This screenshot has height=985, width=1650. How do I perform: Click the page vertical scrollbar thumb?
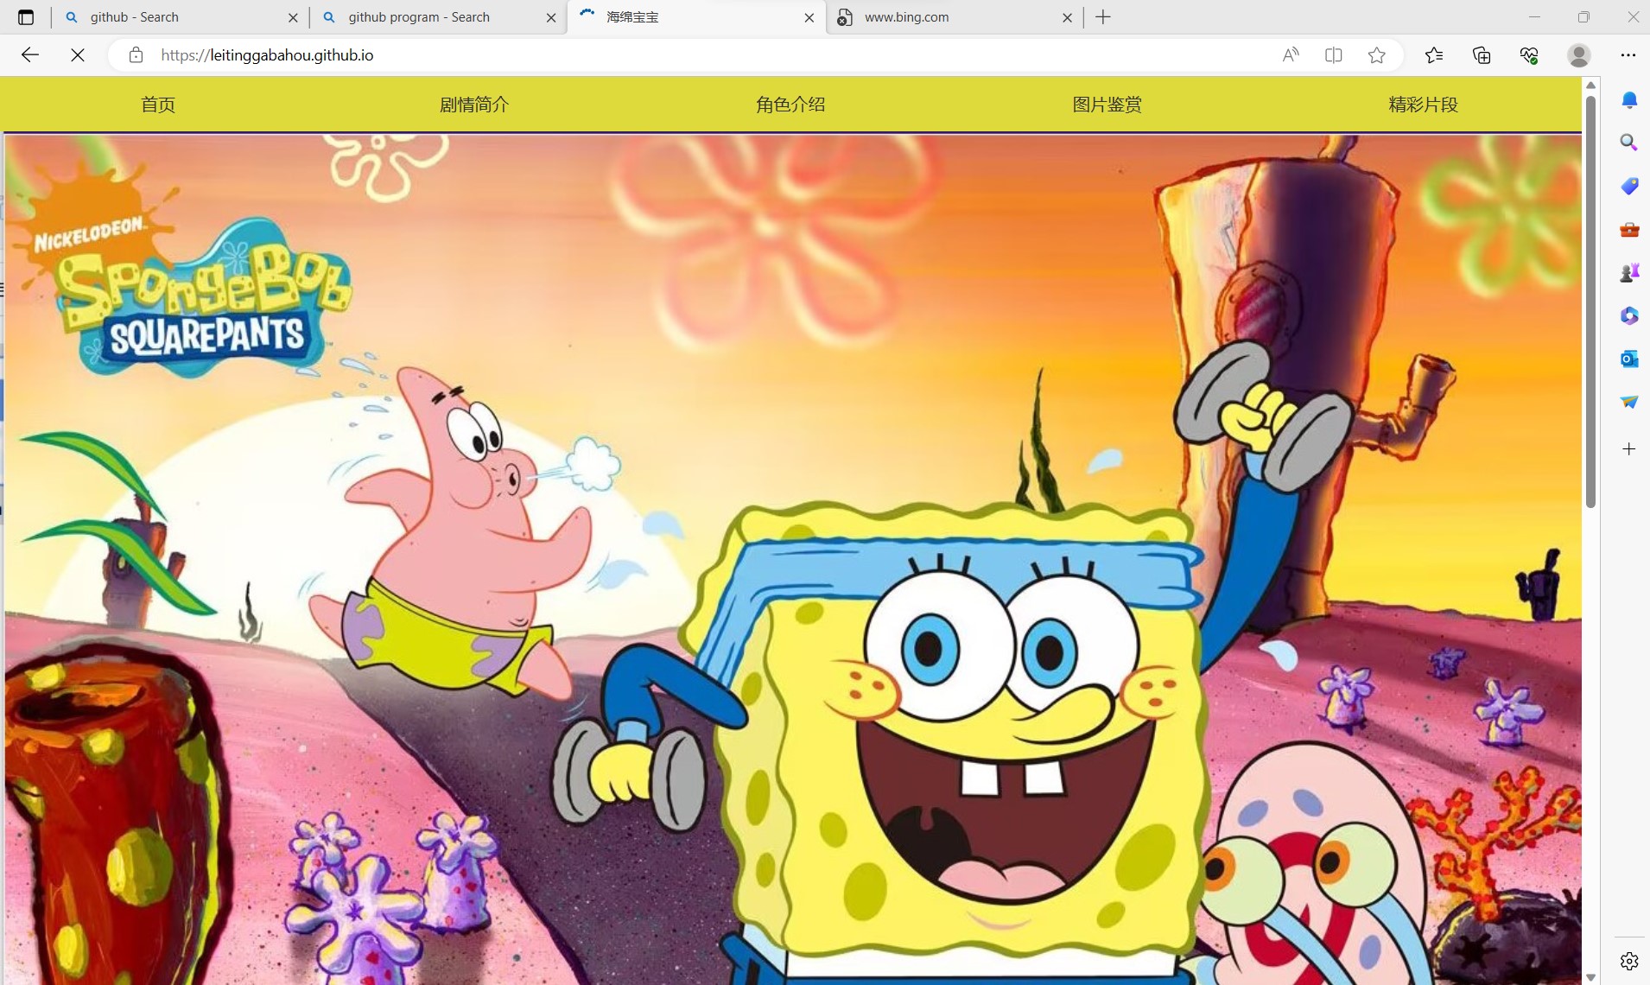[1590, 302]
